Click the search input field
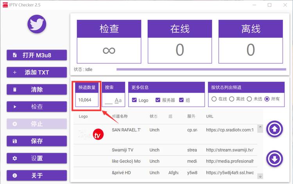293x184 pixels. coord(109,100)
